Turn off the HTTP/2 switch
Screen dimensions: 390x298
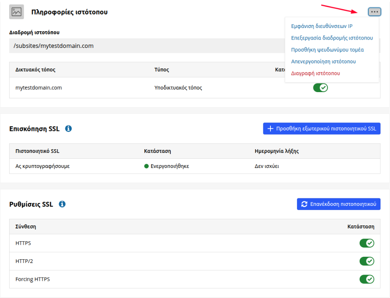(367, 261)
